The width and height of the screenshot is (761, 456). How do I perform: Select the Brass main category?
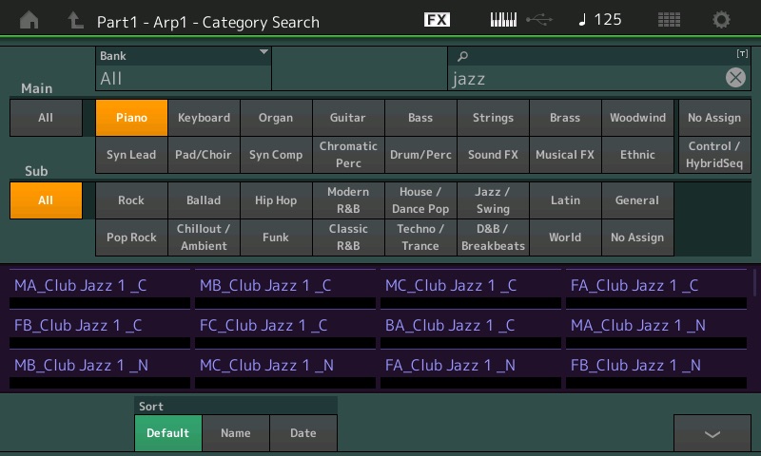pos(565,118)
